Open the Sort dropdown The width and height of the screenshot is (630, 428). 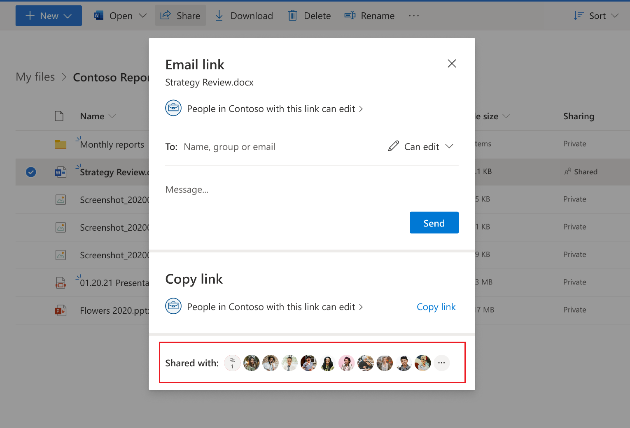pyautogui.click(x=596, y=15)
